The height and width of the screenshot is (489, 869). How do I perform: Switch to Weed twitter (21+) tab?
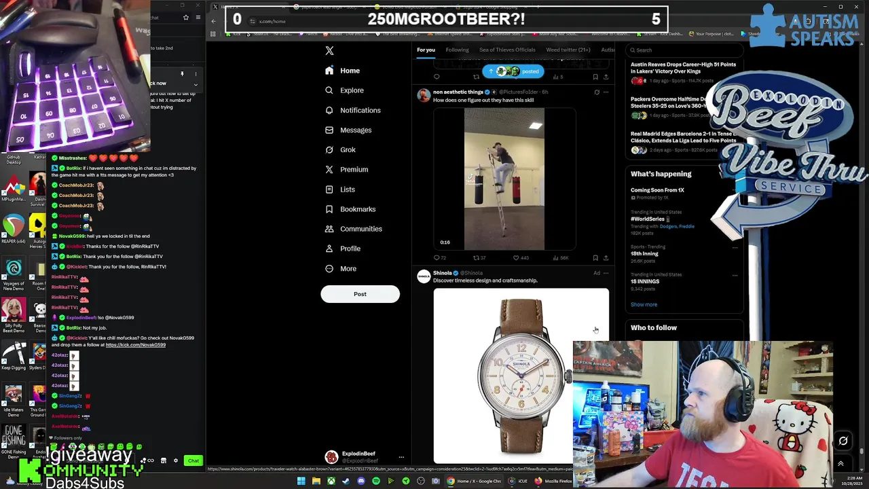[x=568, y=50]
